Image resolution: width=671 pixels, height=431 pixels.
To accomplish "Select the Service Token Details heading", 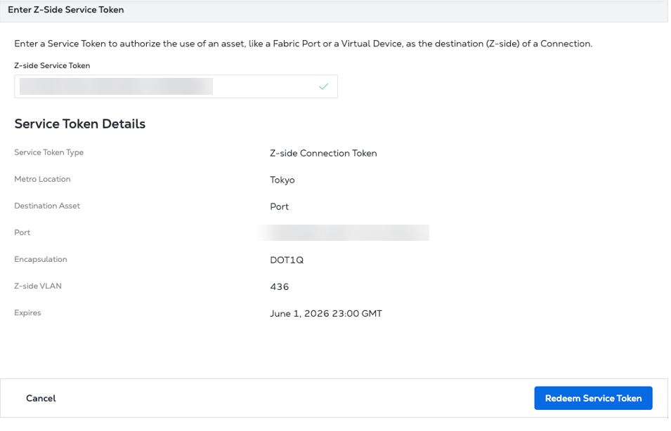I will click(79, 124).
